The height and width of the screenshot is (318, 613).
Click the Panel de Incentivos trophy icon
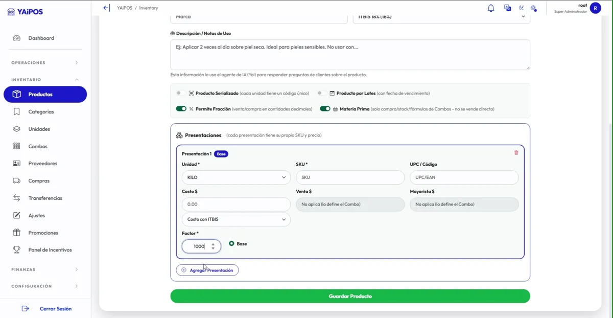[x=17, y=250]
